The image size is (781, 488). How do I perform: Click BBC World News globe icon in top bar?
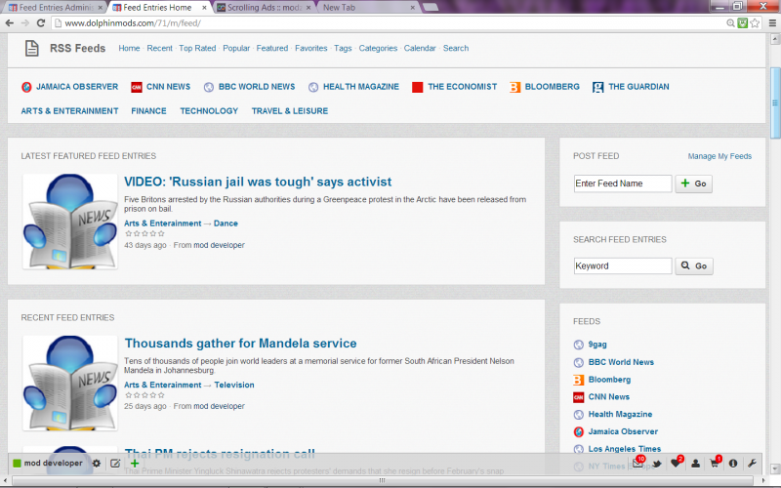click(x=209, y=87)
